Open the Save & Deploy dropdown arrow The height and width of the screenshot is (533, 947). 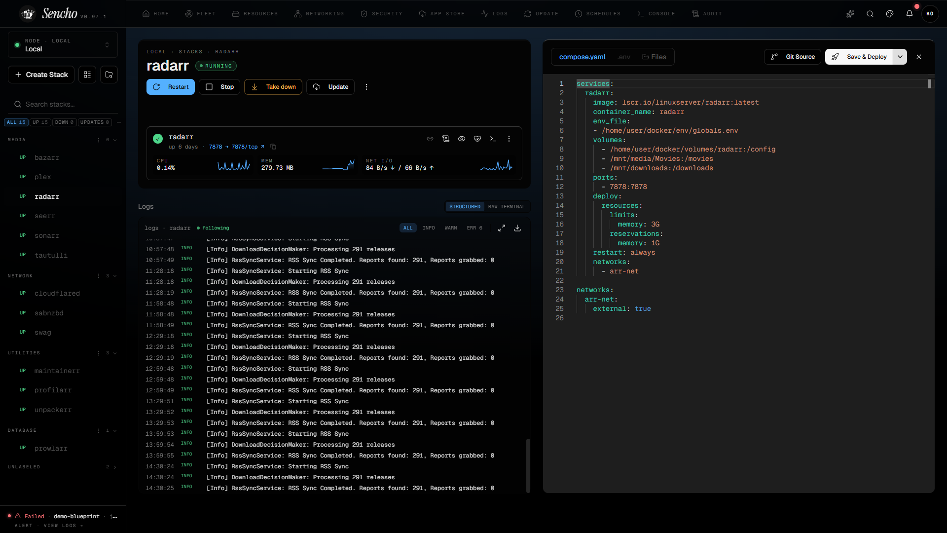(900, 57)
